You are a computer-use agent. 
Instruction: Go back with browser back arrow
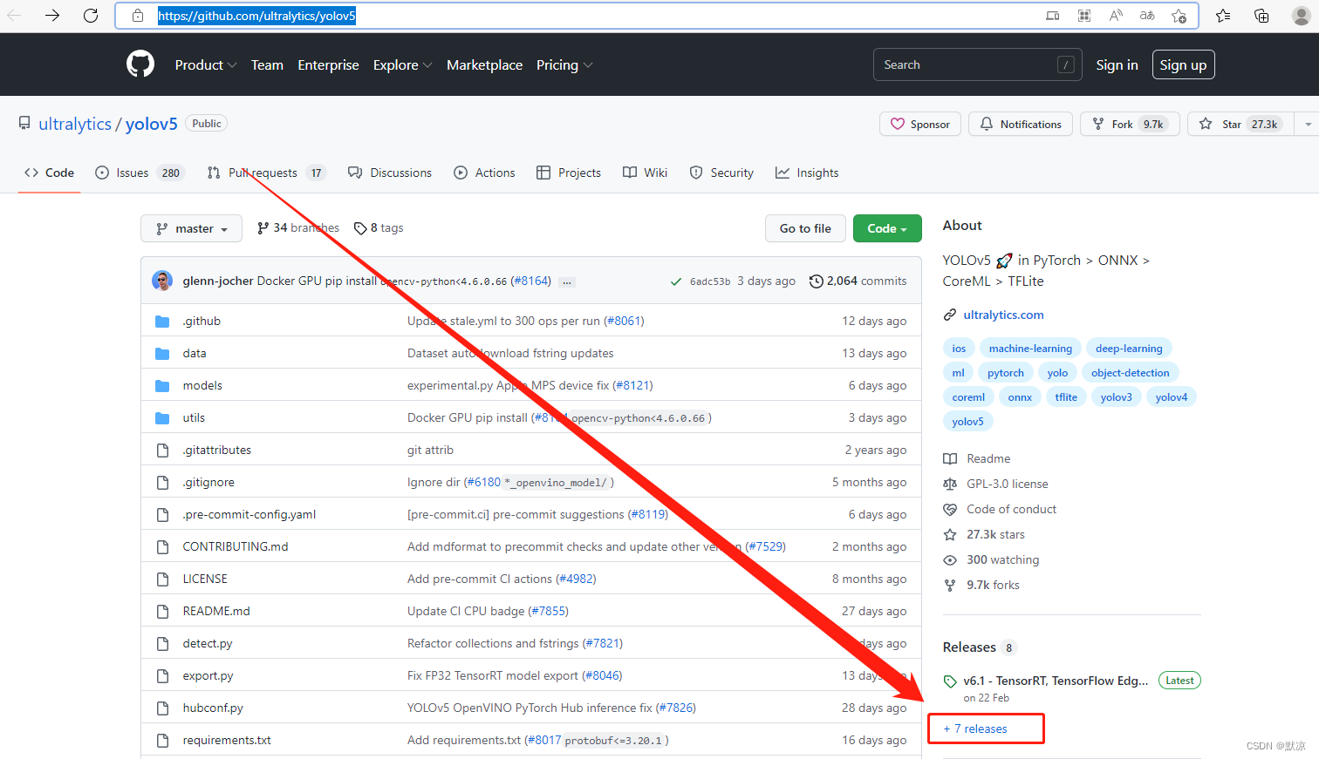click(14, 16)
